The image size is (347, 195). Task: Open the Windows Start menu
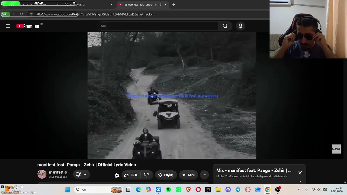[68, 190]
